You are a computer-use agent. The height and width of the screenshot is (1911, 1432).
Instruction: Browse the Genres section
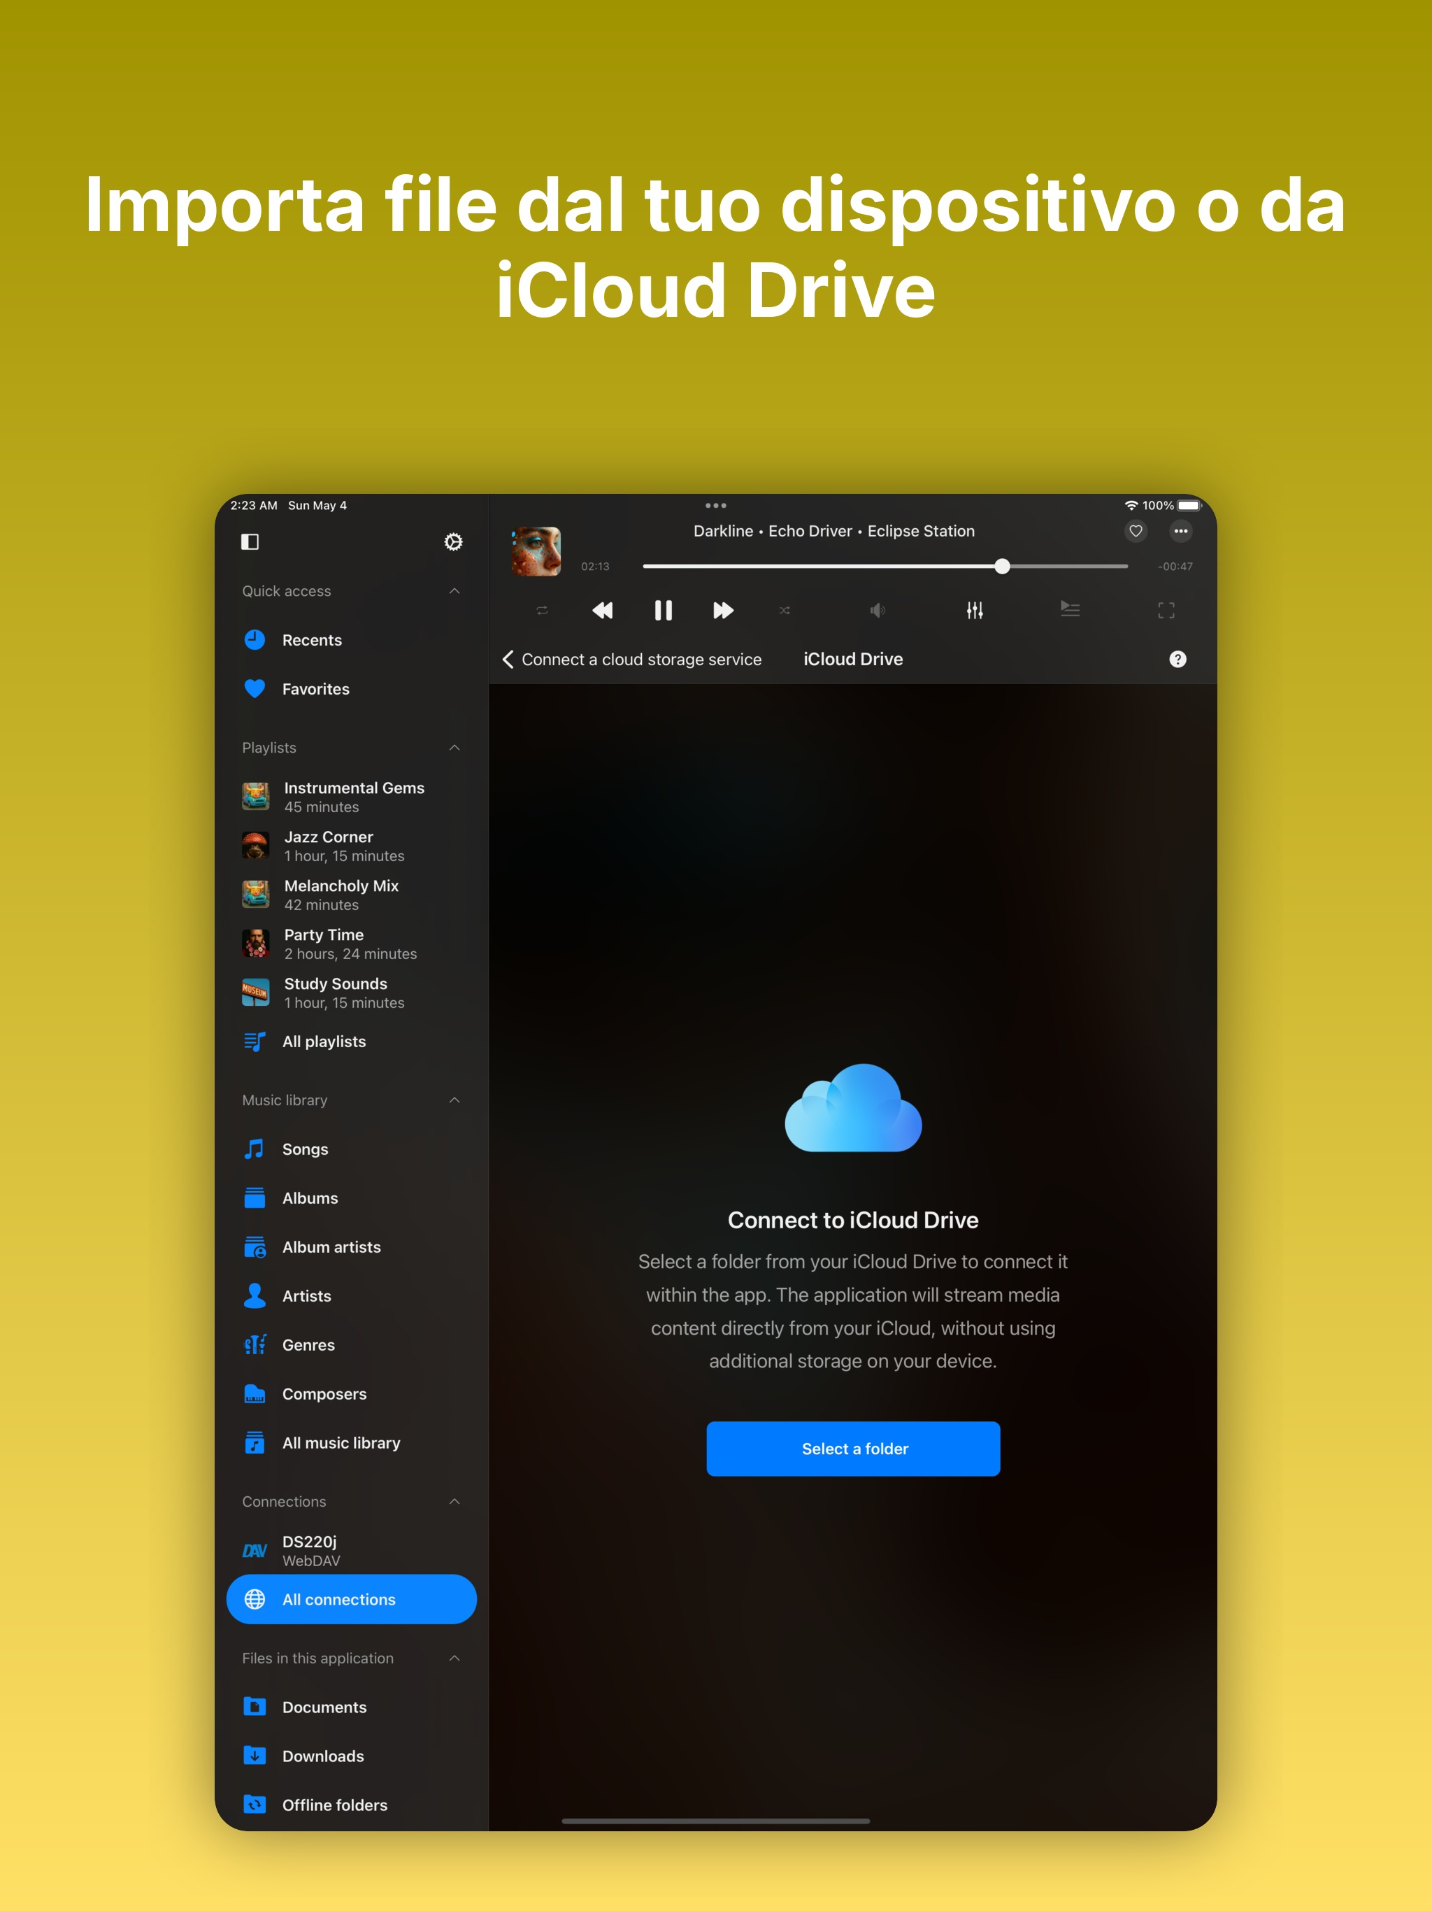tap(308, 1344)
